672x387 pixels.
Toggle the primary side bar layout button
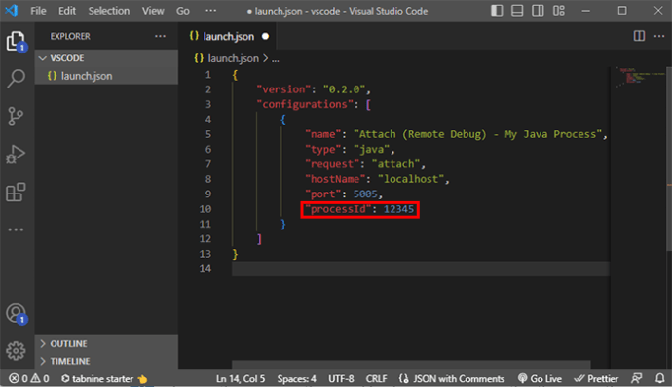point(497,11)
